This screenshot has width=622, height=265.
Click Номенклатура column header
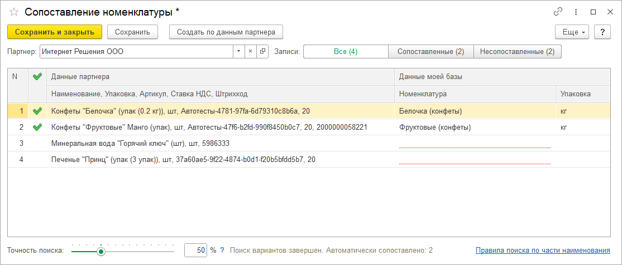click(x=475, y=94)
